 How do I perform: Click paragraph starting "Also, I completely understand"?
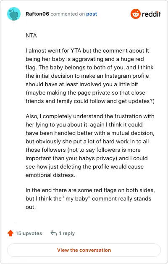click(90, 145)
